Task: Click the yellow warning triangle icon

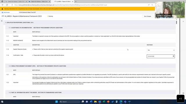Action: [2, 9]
